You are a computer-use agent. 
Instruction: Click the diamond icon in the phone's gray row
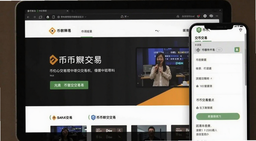pos(198,50)
